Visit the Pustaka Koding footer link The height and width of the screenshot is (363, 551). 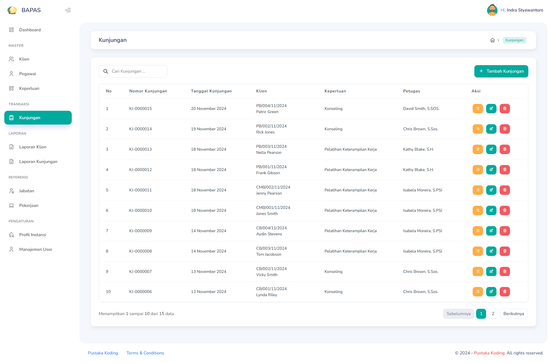click(103, 353)
